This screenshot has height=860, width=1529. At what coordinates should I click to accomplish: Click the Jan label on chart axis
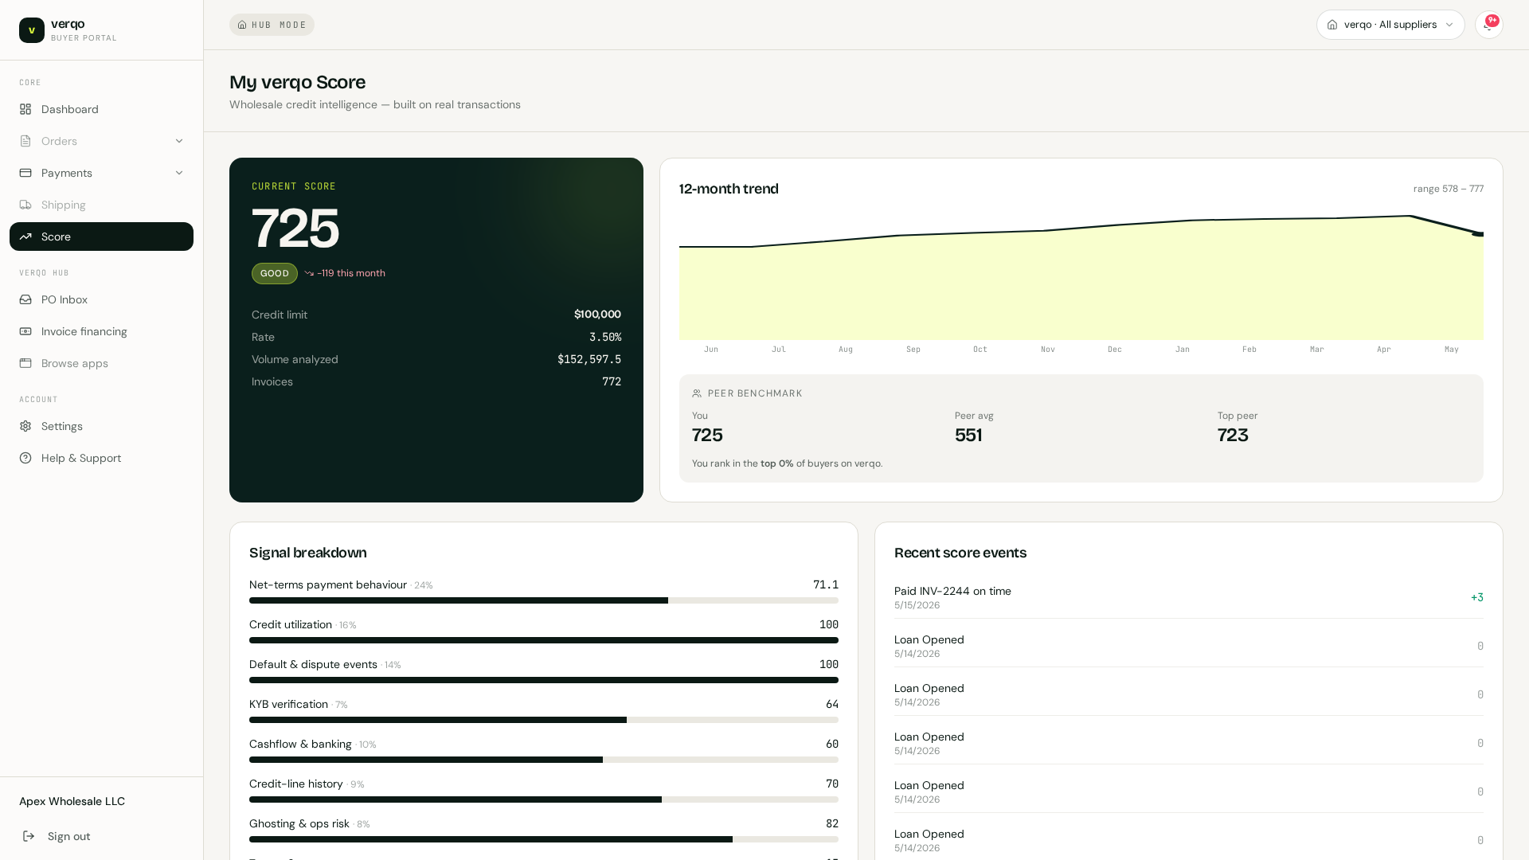point(1183,350)
